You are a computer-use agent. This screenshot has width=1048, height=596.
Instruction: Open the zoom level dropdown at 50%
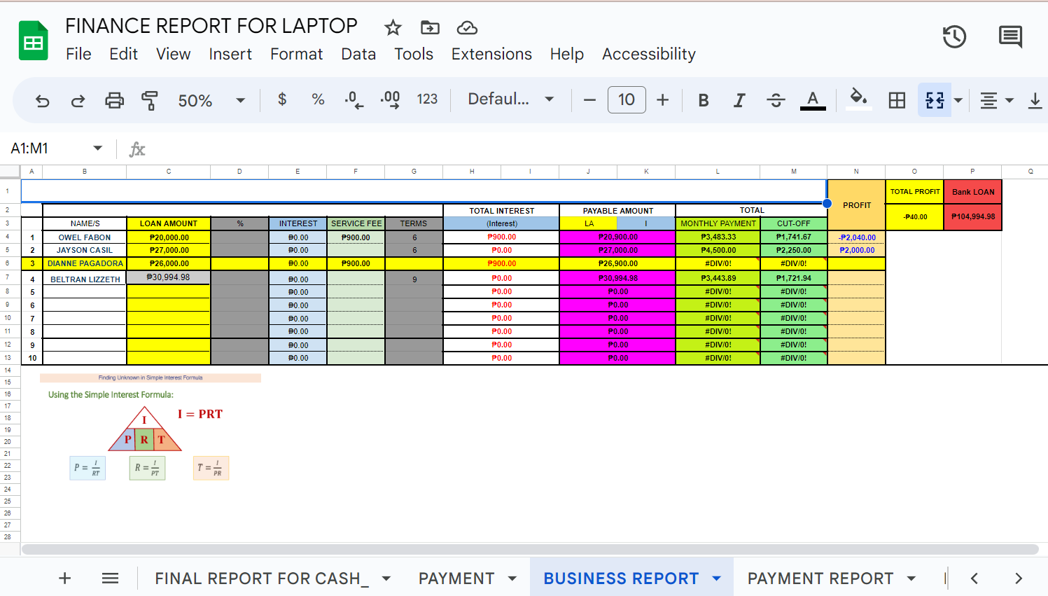[x=211, y=100]
